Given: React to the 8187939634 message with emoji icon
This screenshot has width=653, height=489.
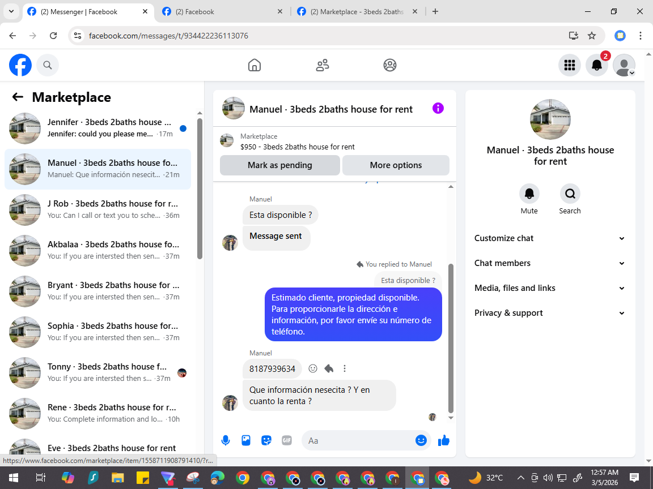Looking at the screenshot, I should point(313,368).
